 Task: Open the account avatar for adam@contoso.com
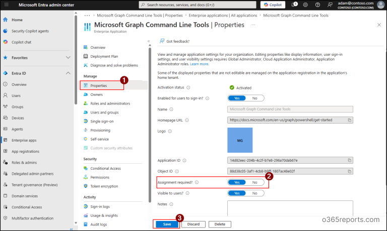[381, 5]
